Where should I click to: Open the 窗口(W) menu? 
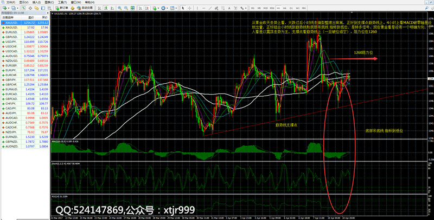coord(76,2)
